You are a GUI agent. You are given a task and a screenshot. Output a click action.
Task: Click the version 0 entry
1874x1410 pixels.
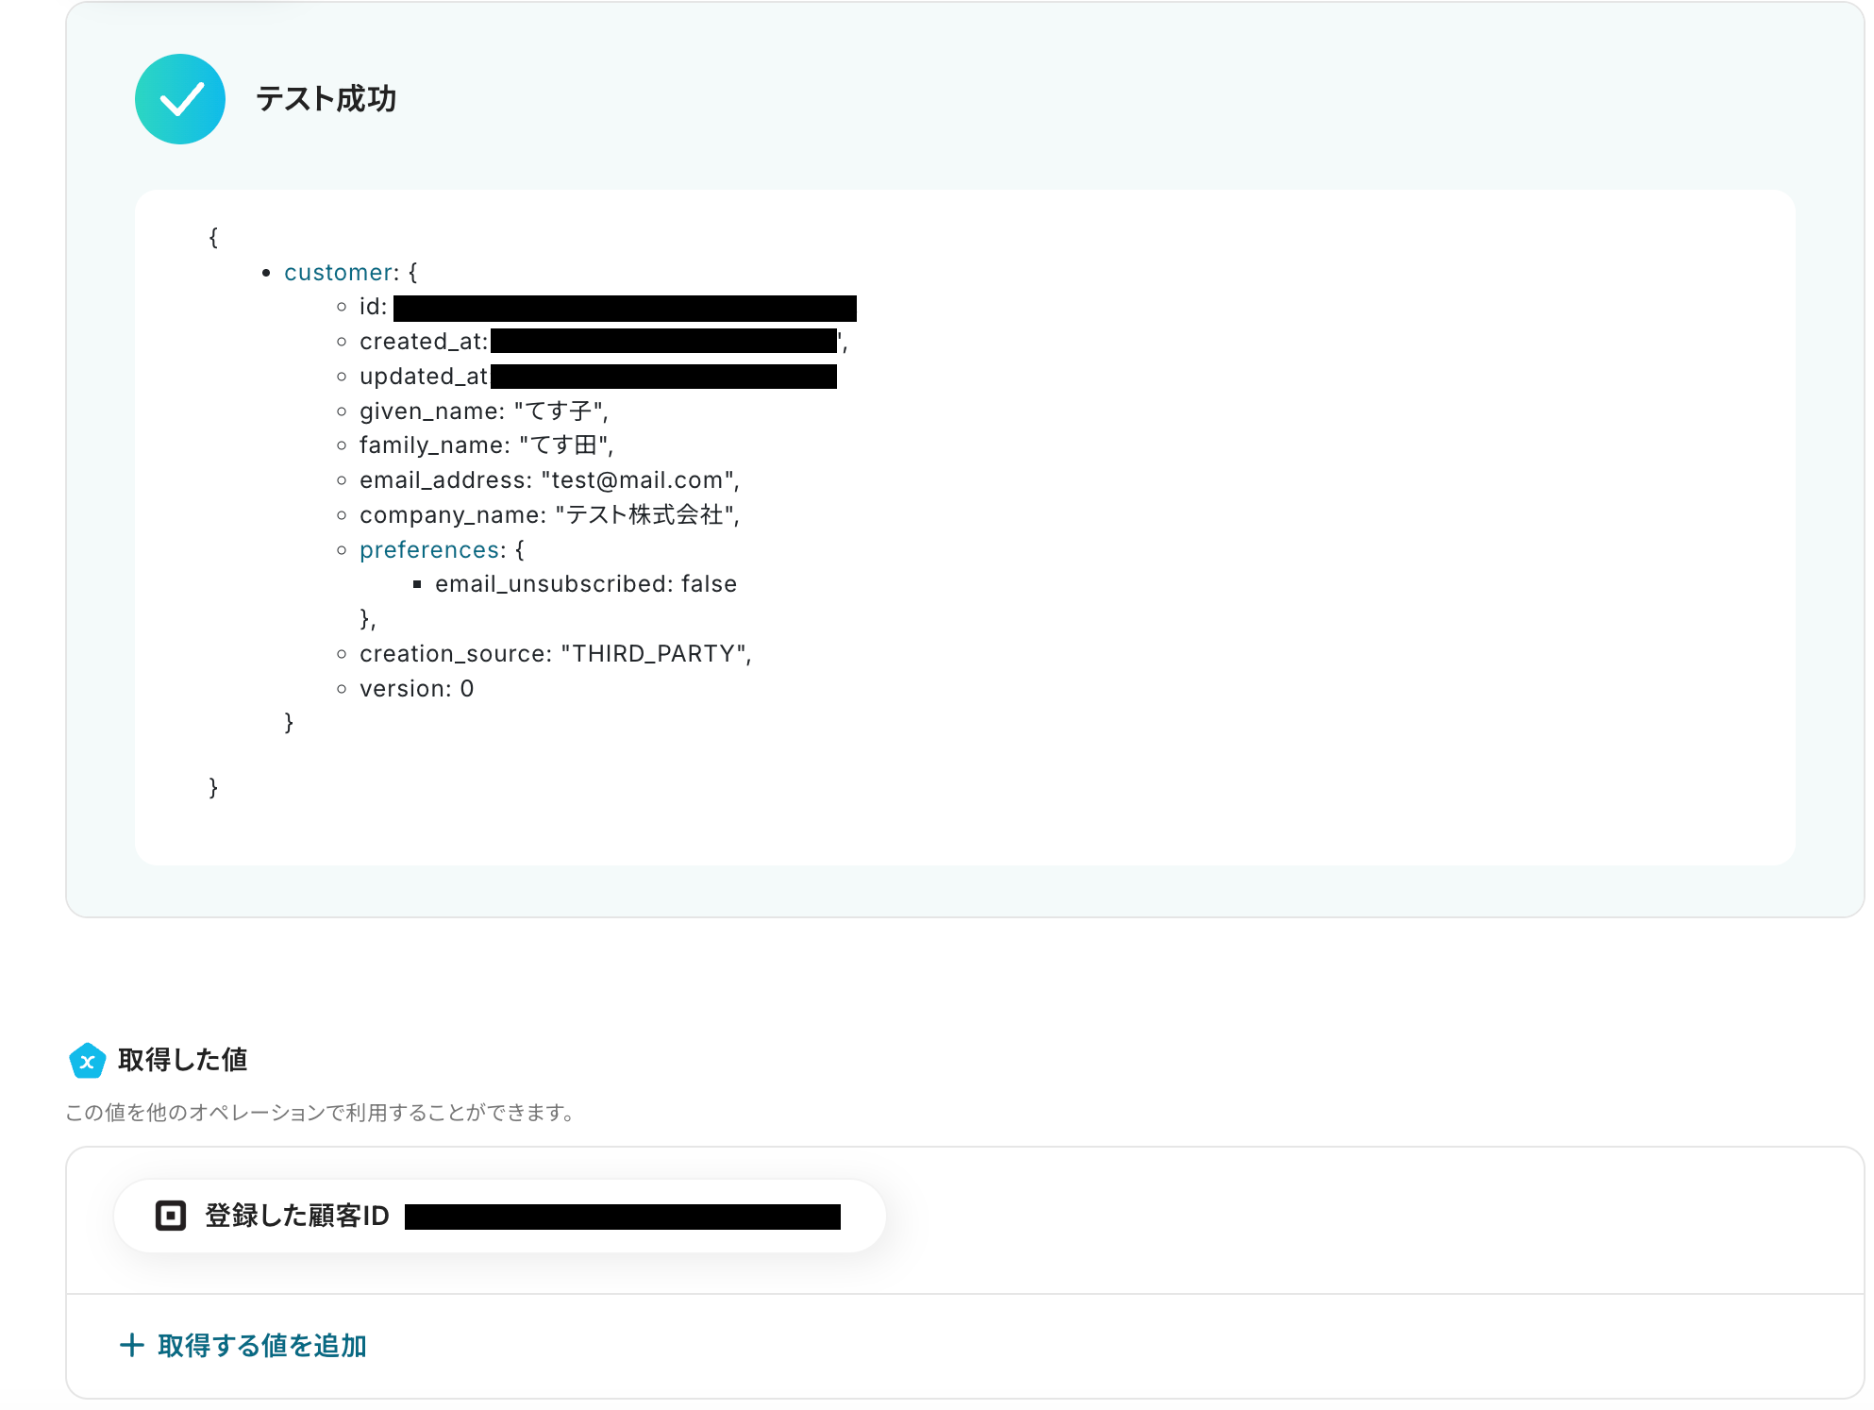click(x=416, y=689)
